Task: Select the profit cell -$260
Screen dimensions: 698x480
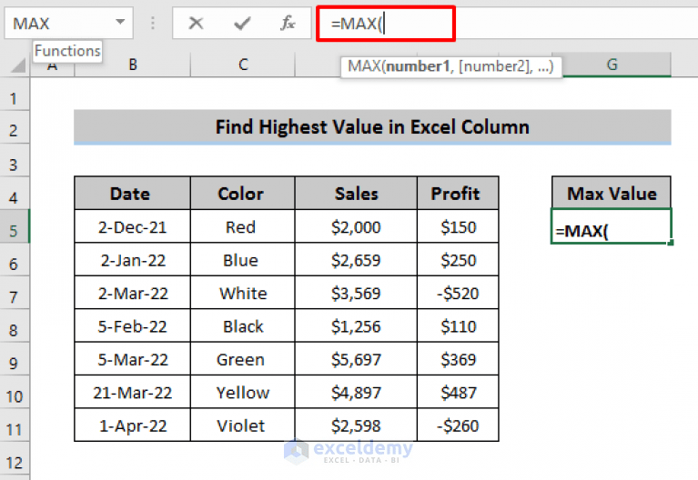Action: [x=458, y=425]
